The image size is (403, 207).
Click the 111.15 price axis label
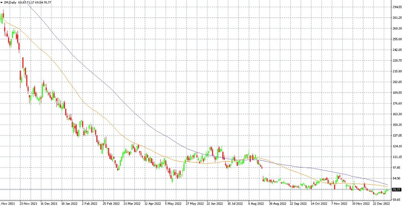tap(397, 157)
